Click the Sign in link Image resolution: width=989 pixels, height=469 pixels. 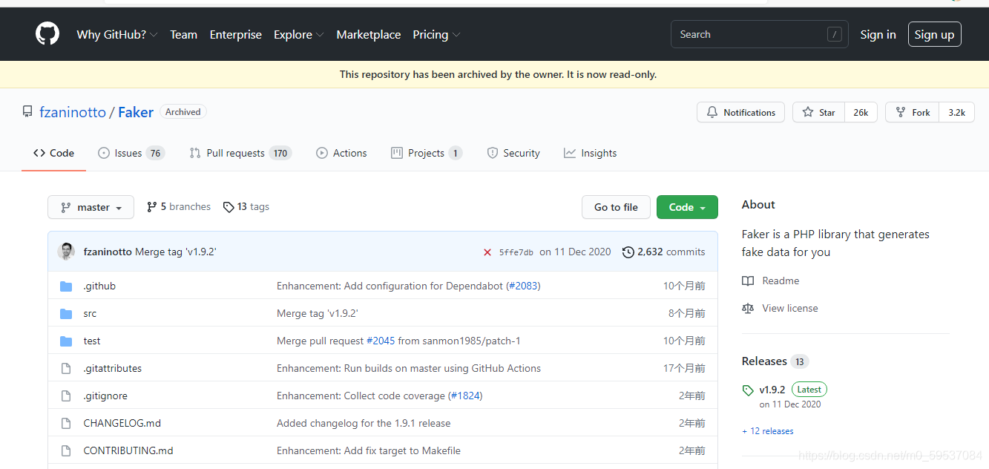click(x=878, y=35)
